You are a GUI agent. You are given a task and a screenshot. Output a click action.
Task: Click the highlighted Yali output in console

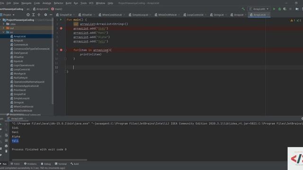(15, 141)
